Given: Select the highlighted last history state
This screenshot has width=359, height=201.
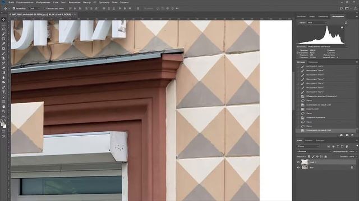Looking at the screenshot, I should pos(326,131).
